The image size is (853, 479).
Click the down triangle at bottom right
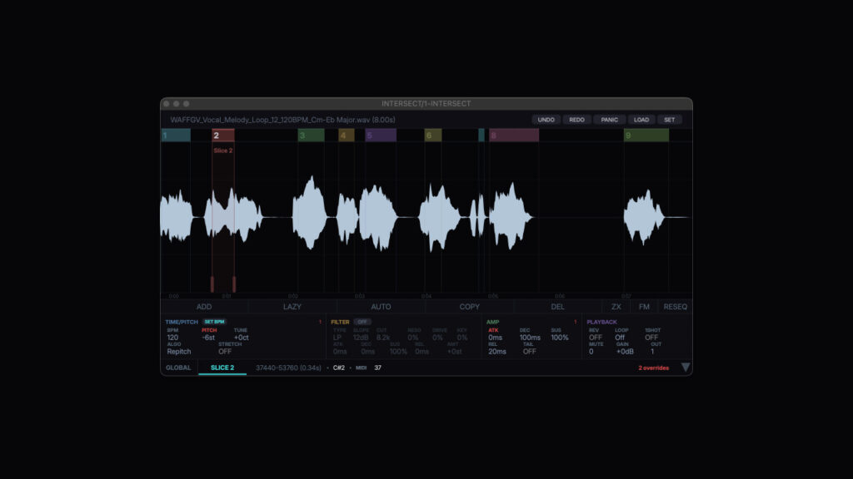tap(686, 368)
